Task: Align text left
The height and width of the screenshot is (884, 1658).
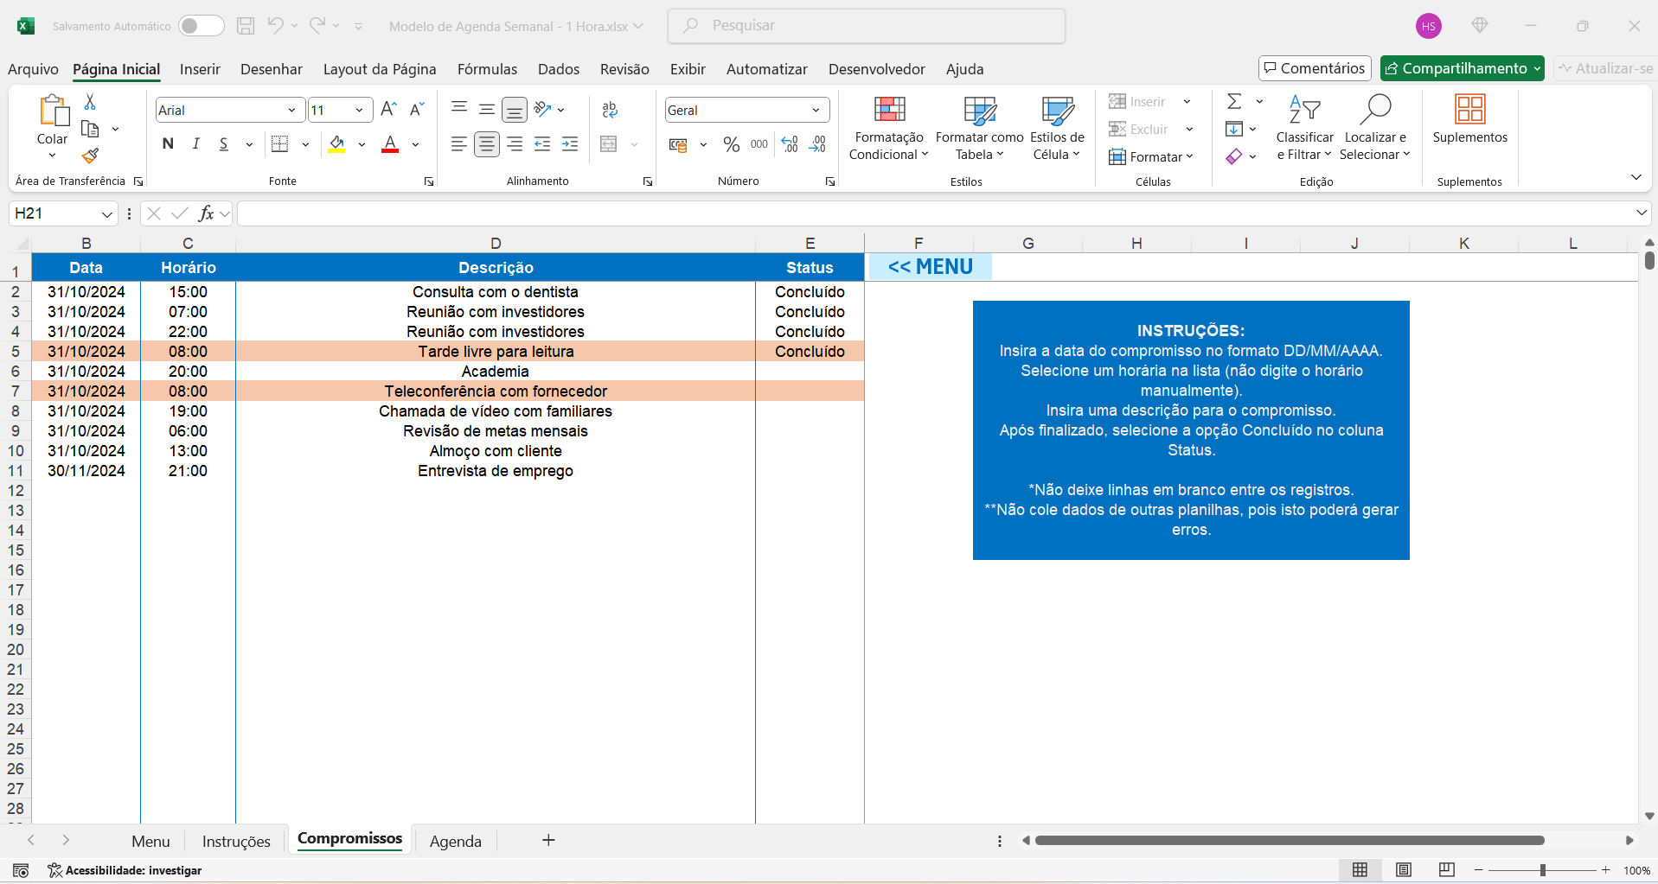Action: pyautogui.click(x=459, y=144)
